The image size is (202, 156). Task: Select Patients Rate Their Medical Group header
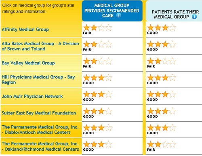point(174,11)
